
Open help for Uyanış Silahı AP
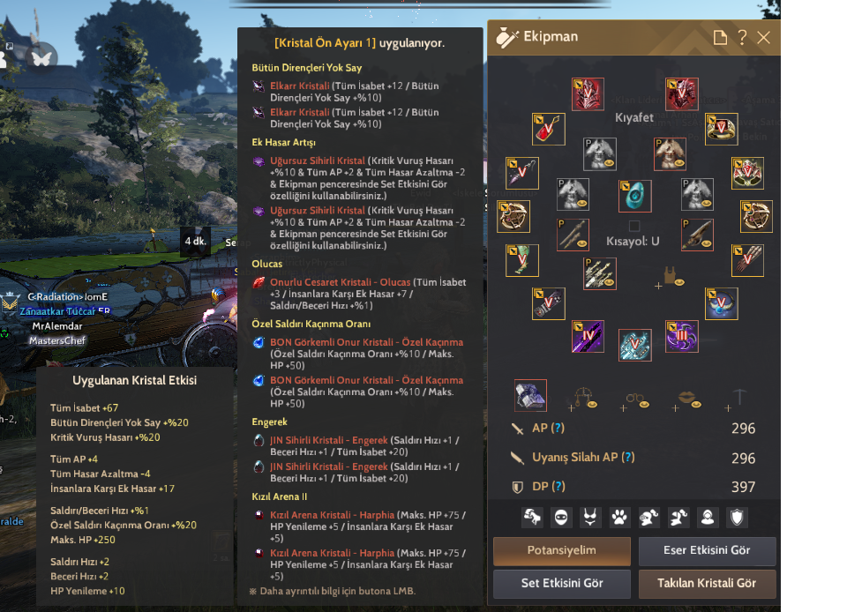(x=627, y=457)
